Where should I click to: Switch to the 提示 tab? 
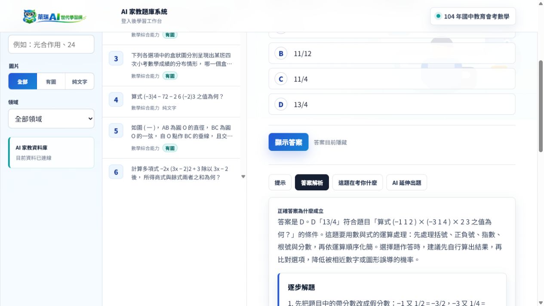280,183
